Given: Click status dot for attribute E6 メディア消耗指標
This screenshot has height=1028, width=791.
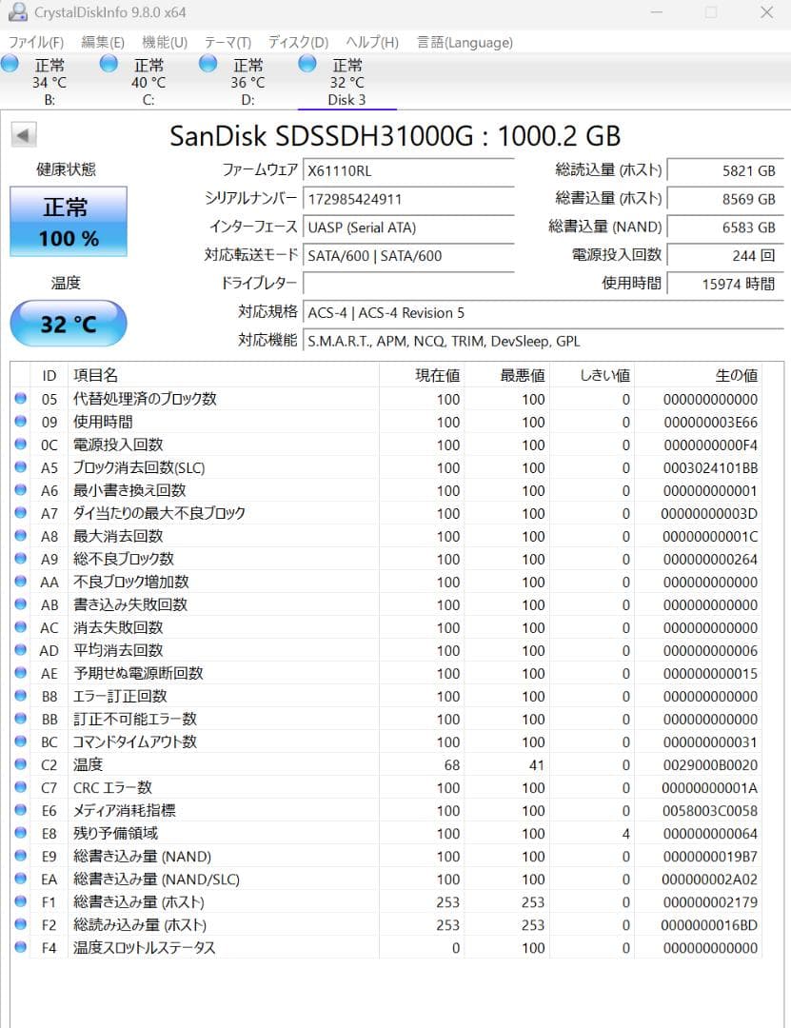Looking at the screenshot, I should [x=20, y=810].
